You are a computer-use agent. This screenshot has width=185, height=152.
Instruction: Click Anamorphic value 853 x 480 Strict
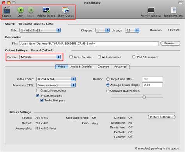point(46,129)
